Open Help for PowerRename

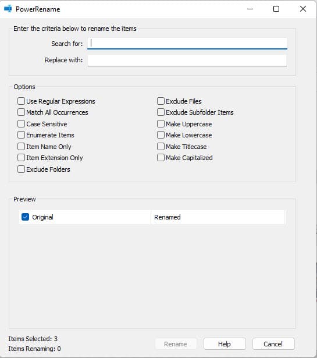(225, 344)
